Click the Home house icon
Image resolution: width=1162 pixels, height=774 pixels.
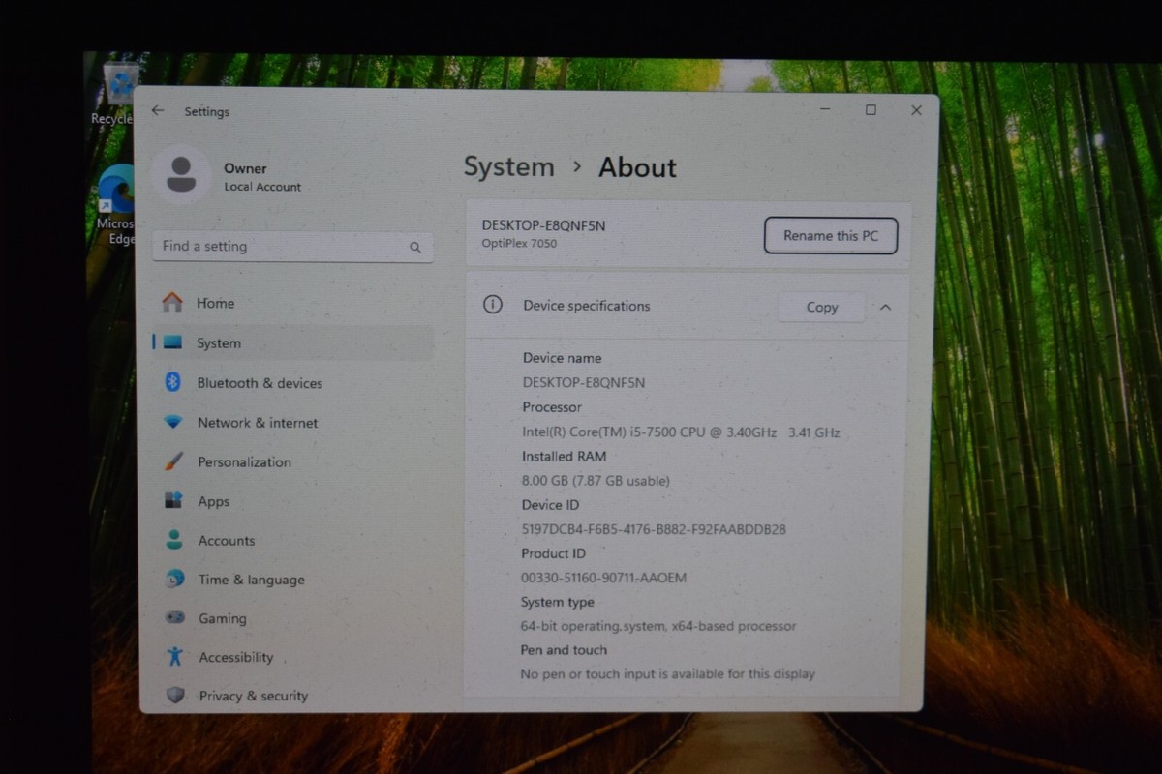[x=172, y=302]
